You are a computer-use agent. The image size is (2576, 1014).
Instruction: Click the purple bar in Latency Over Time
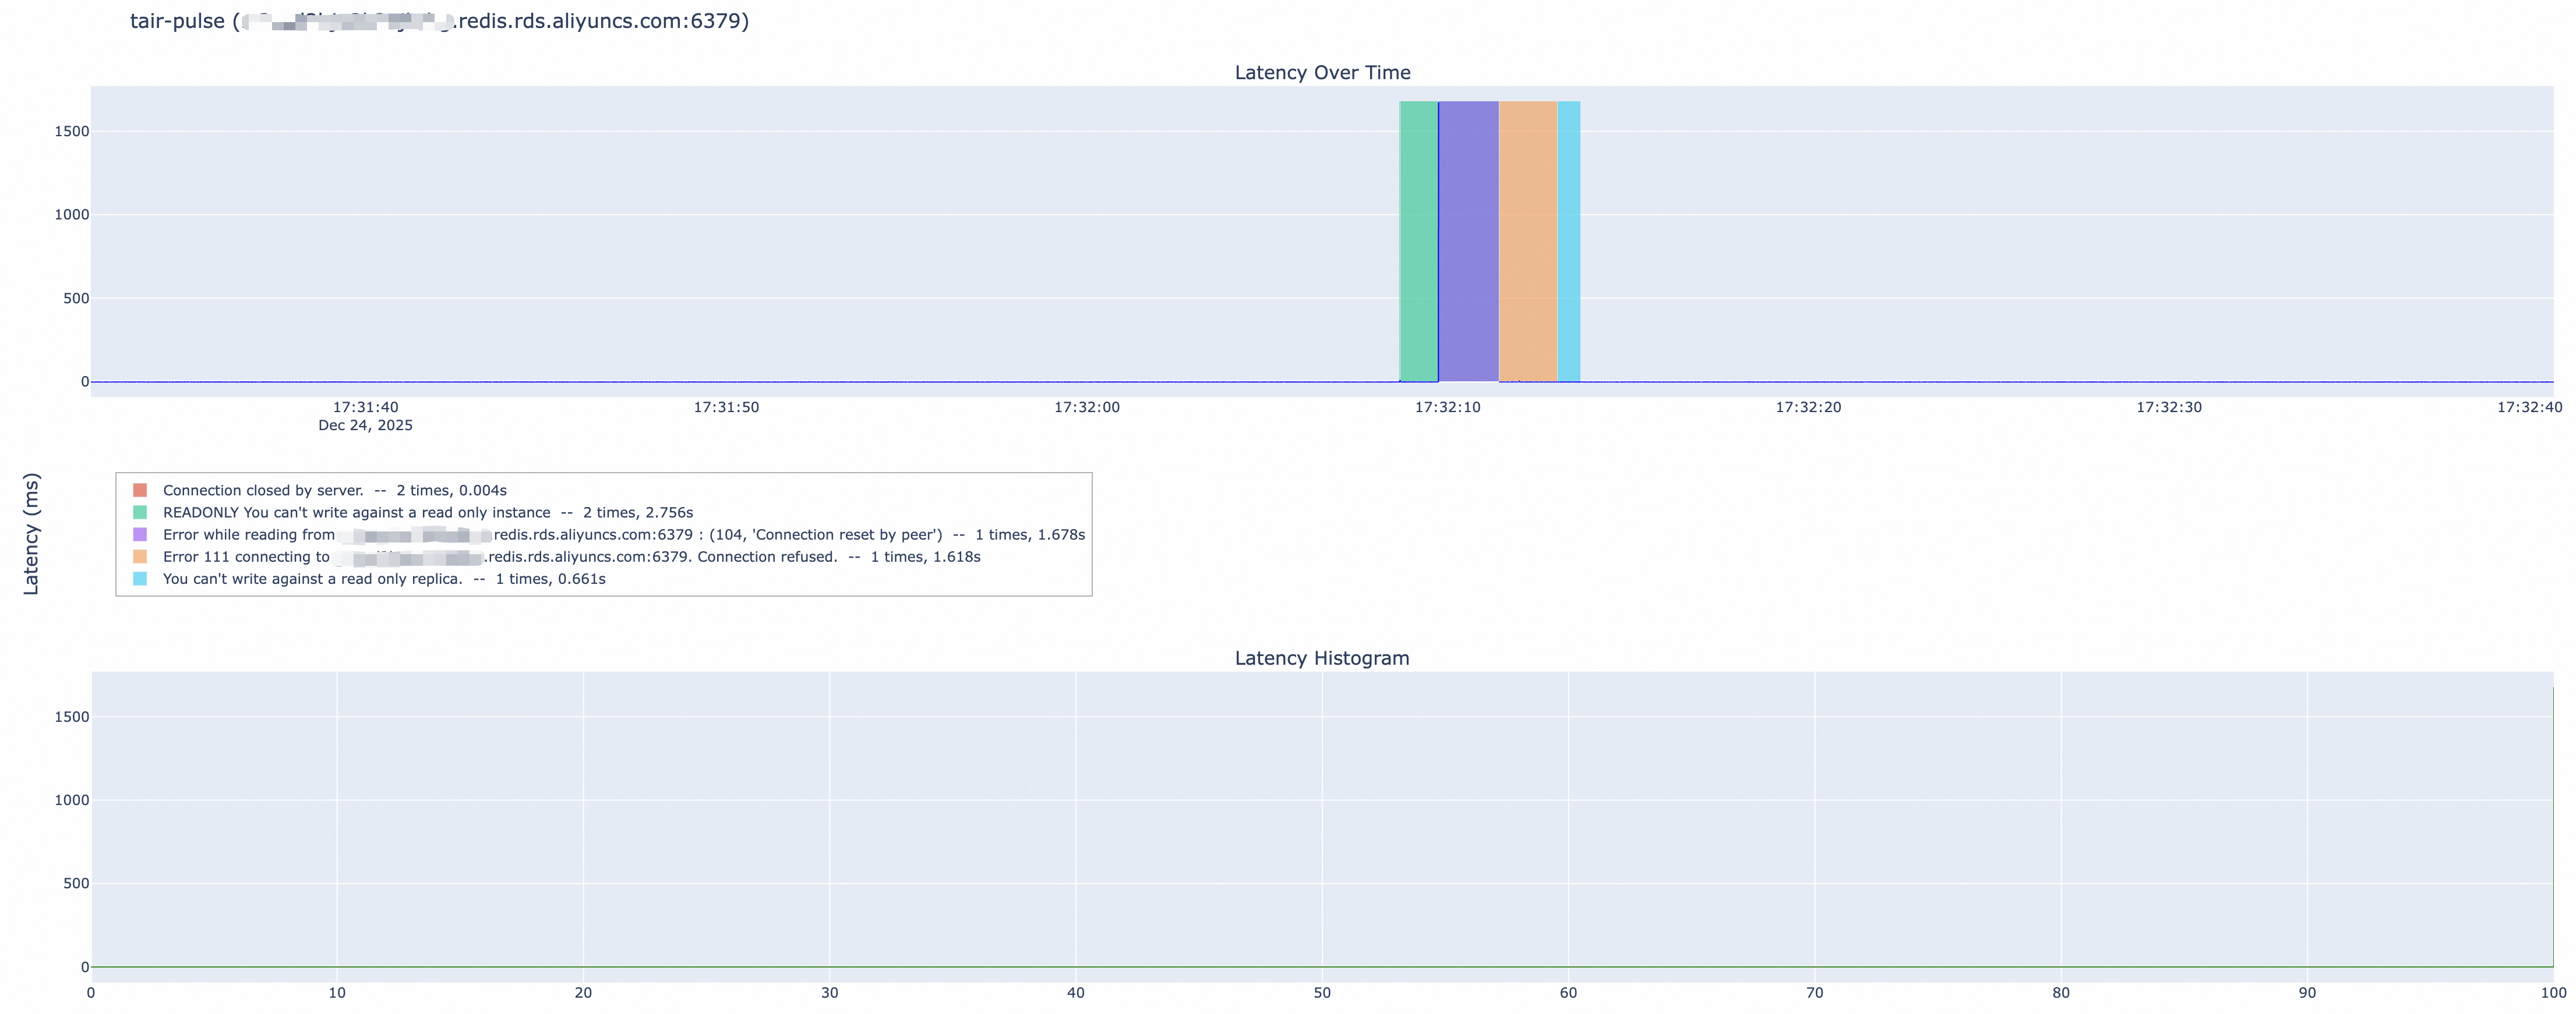coord(1468,240)
